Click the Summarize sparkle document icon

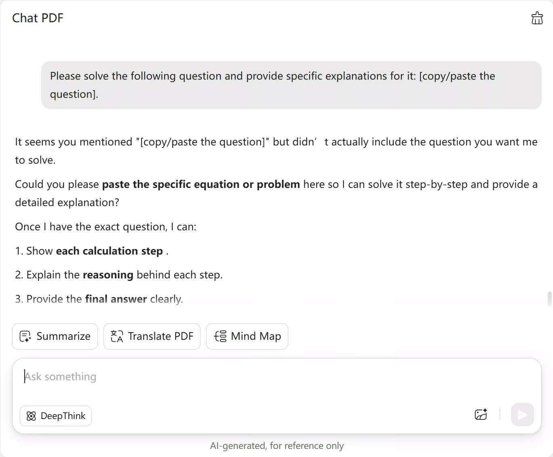[x=25, y=336]
